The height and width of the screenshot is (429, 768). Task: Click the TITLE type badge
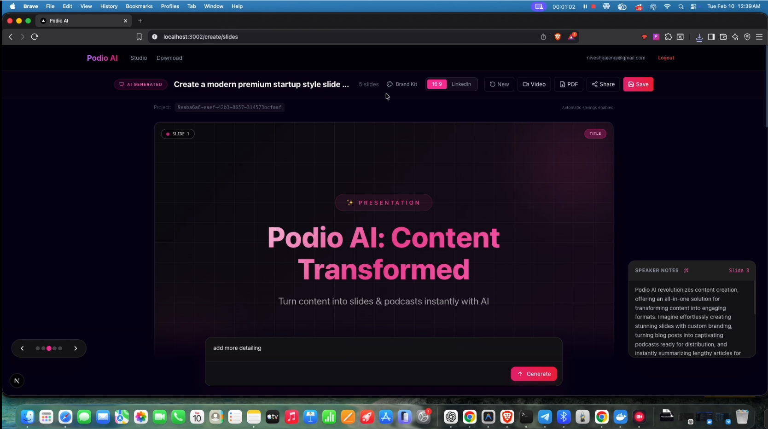pyautogui.click(x=595, y=133)
